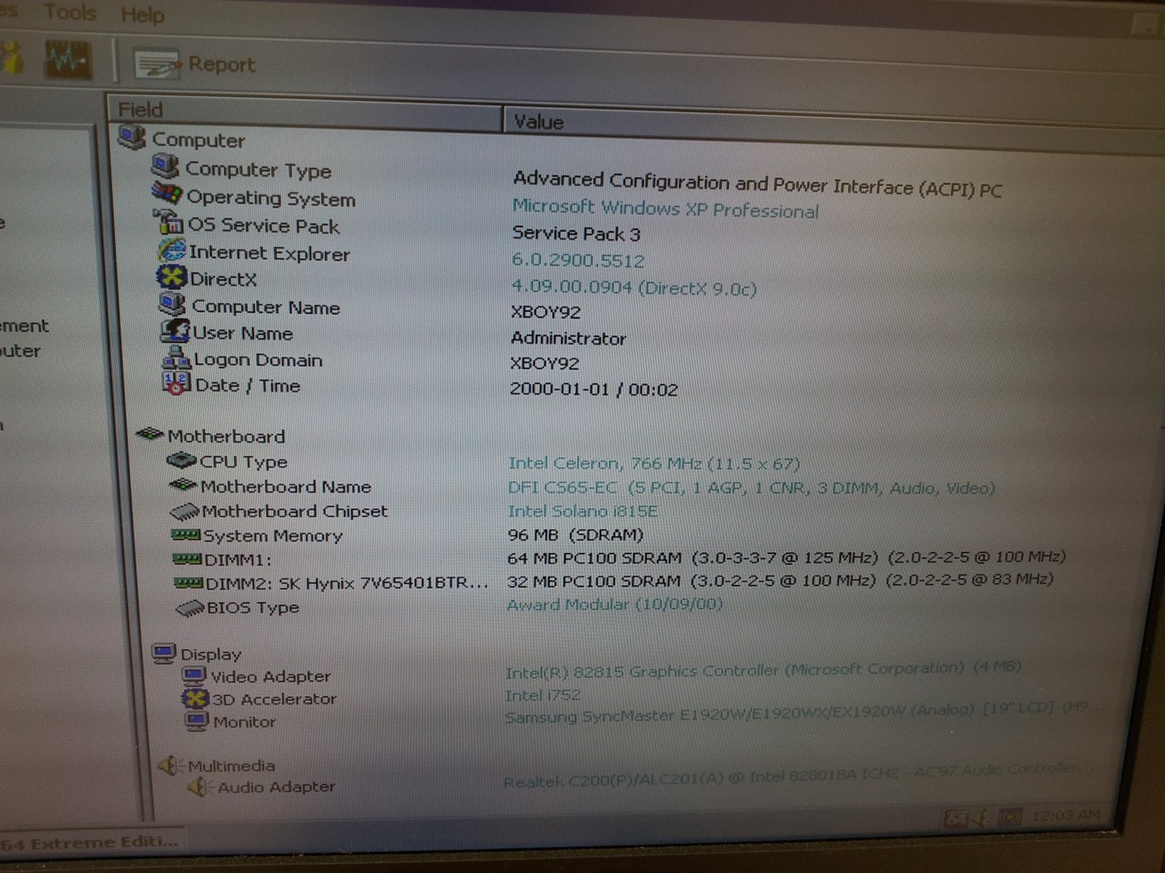Image resolution: width=1165 pixels, height=873 pixels.
Task: Open the Intel 82815 Graphics Controller link
Action: (x=763, y=670)
